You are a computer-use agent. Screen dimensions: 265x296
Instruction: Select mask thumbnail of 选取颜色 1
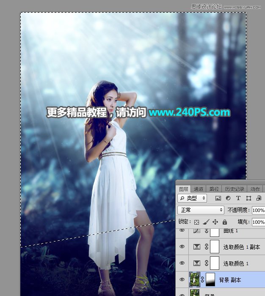pyautogui.click(x=215, y=263)
